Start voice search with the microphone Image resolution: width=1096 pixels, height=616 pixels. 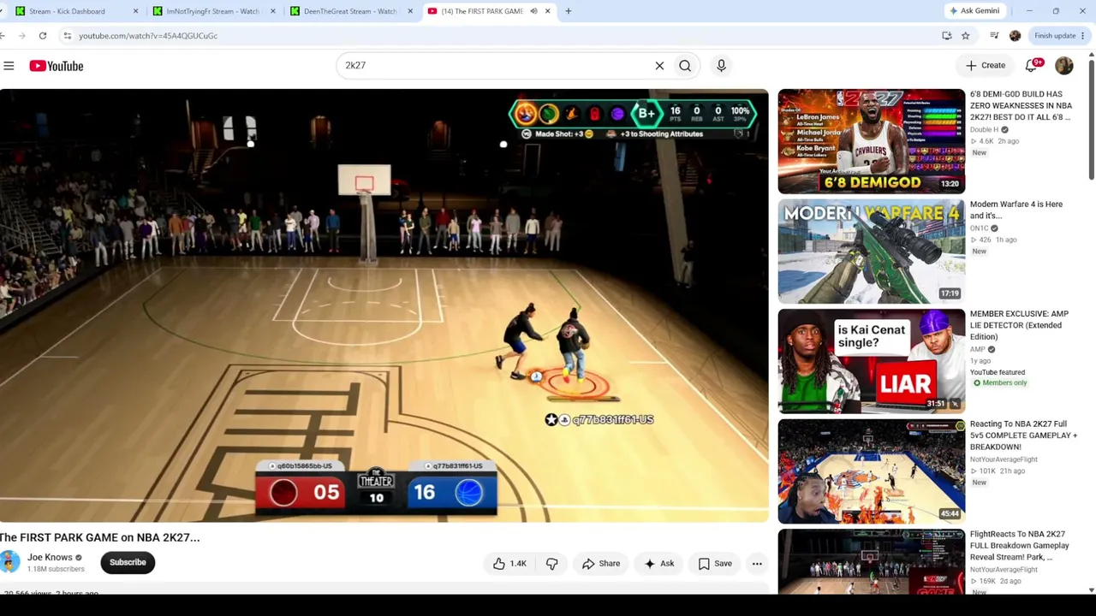[721, 66]
